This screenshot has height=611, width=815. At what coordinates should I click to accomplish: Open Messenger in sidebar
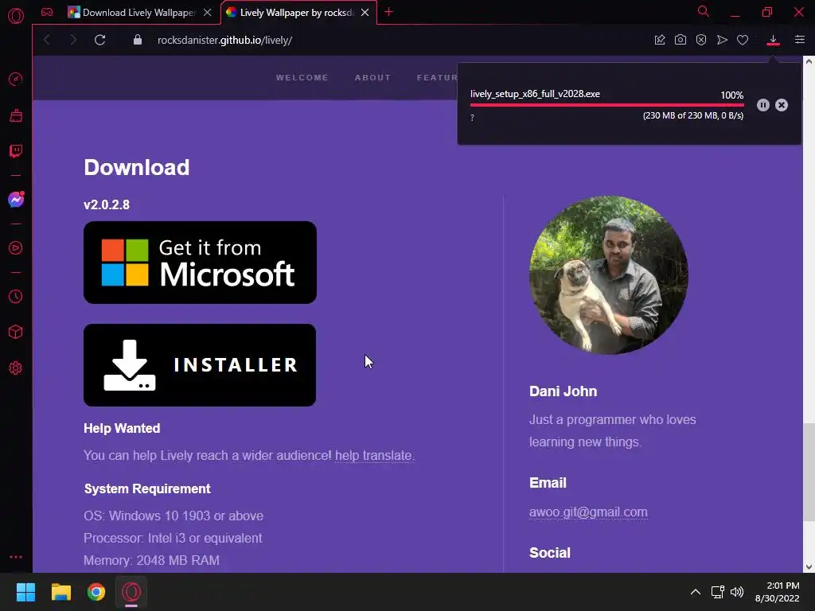tap(16, 200)
